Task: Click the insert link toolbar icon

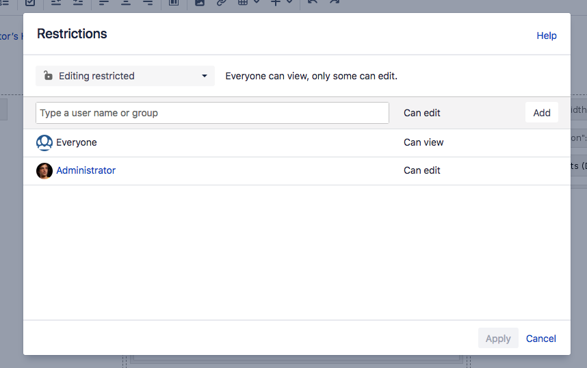Action: pyautogui.click(x=221, y=3)
